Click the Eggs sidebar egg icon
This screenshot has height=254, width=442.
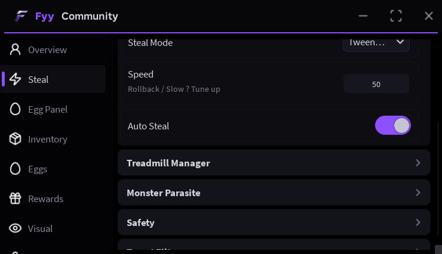(15, 169)
